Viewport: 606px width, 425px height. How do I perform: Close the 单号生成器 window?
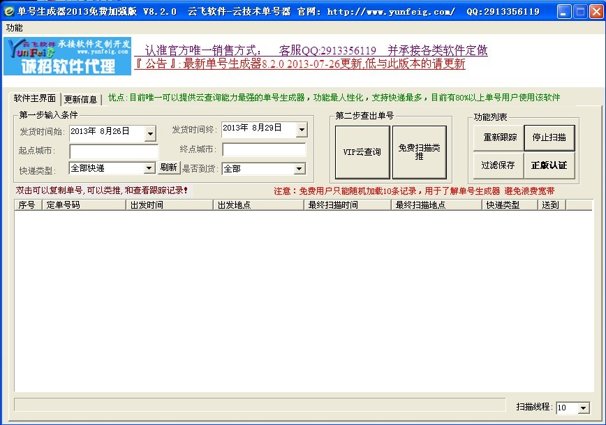tap(596, 12)
